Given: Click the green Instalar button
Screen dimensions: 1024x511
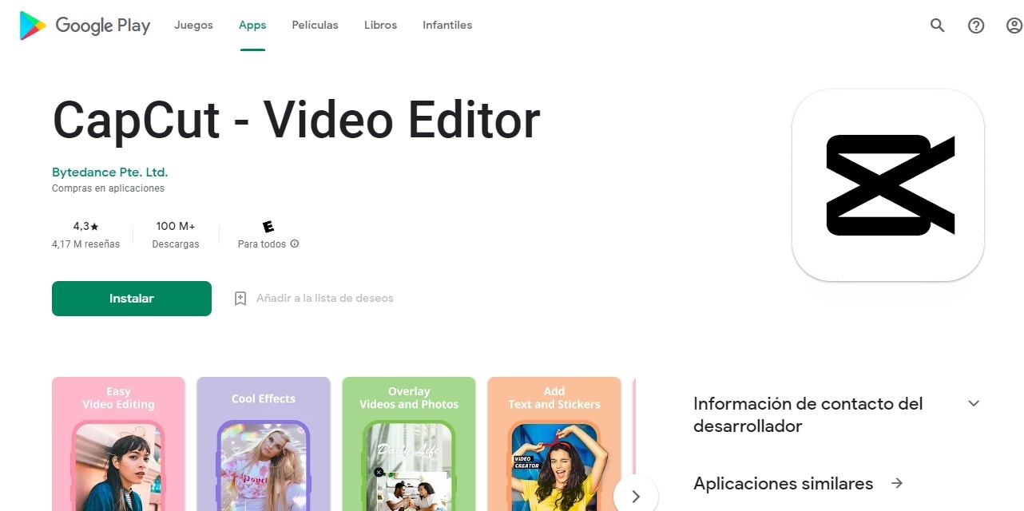Looking at the screenshot, I should tap(132, 299).
